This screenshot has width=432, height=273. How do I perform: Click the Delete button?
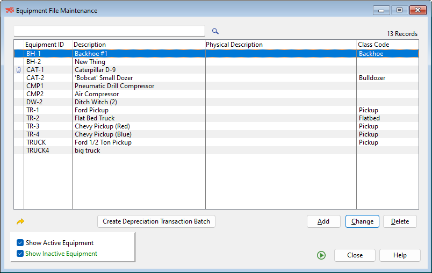coord(400,221)
